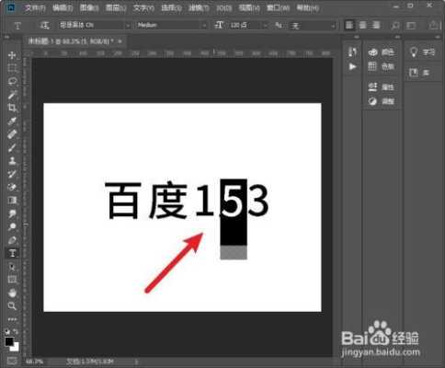Select the Crop tool
The height and width of the screenshot is (368, 445).
(12, 108)
